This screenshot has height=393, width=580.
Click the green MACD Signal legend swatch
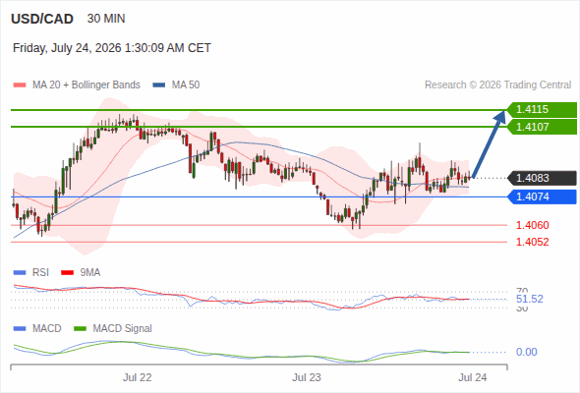(80, 329)
